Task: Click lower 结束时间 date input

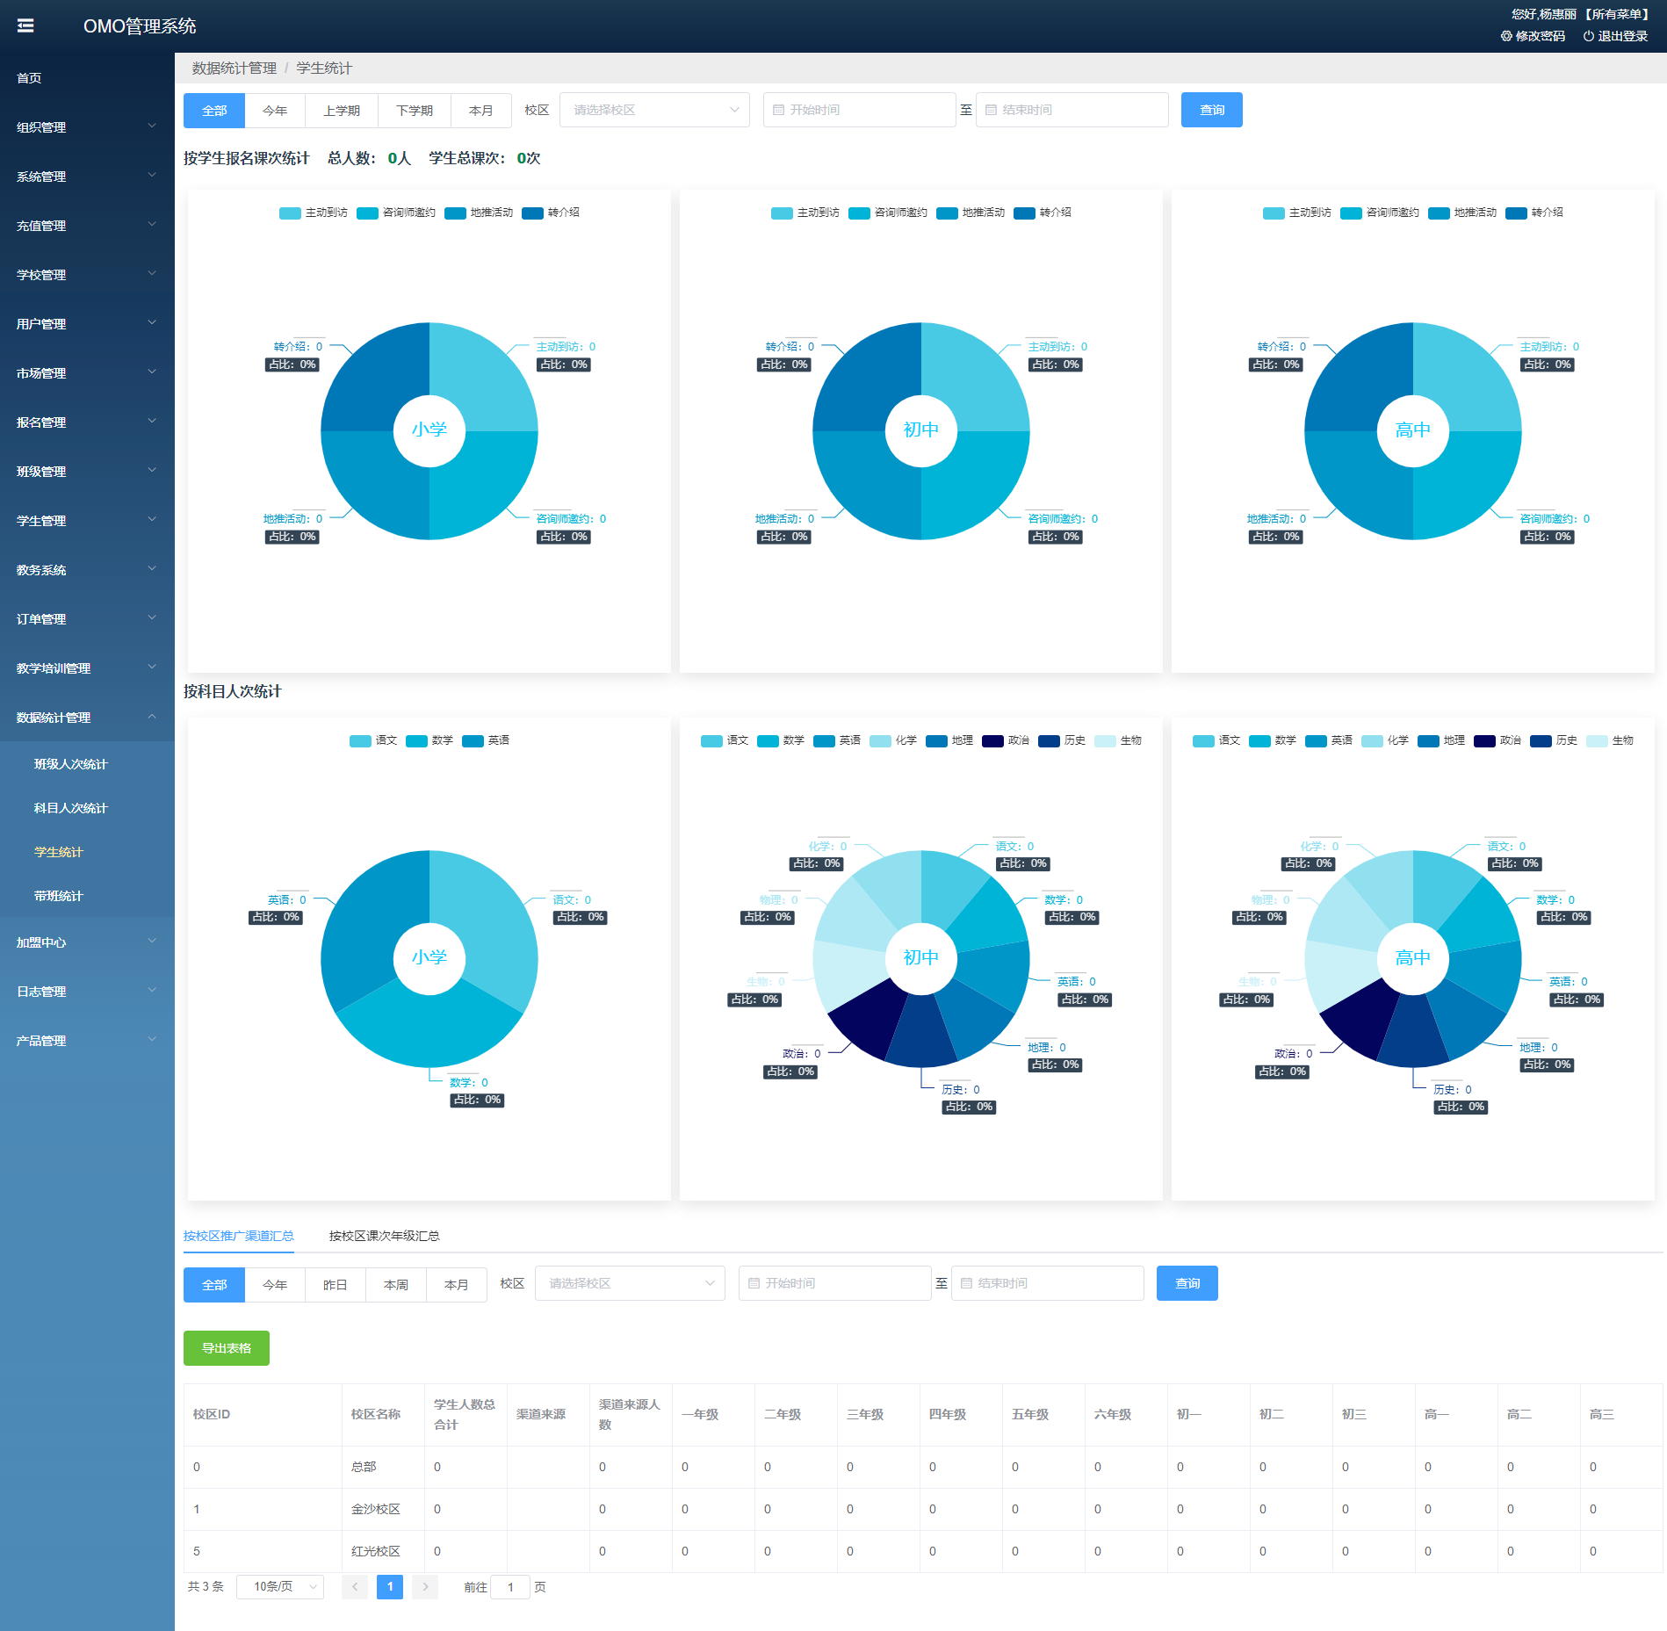Action: click(x=1047, y=1283)
